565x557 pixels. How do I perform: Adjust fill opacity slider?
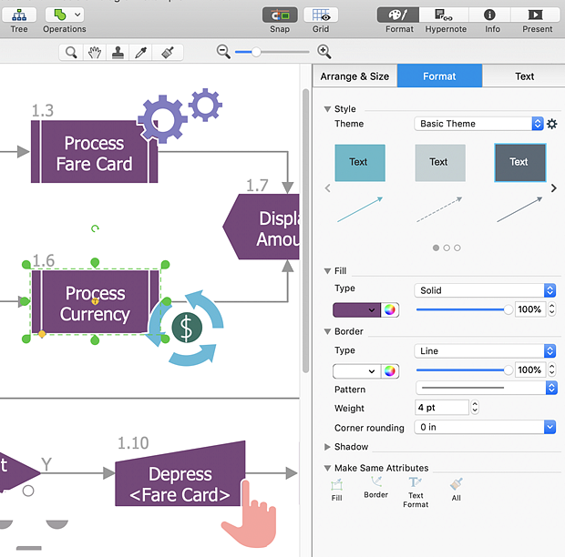pyautogui.click(x=464, y=309)
